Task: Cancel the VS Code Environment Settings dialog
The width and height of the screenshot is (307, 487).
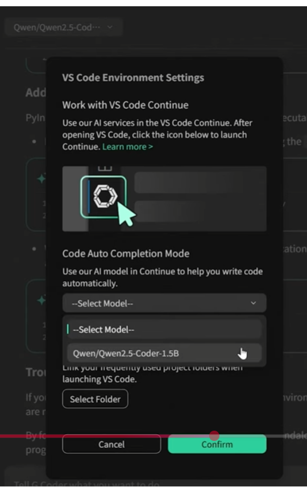Action: (111, 444)
